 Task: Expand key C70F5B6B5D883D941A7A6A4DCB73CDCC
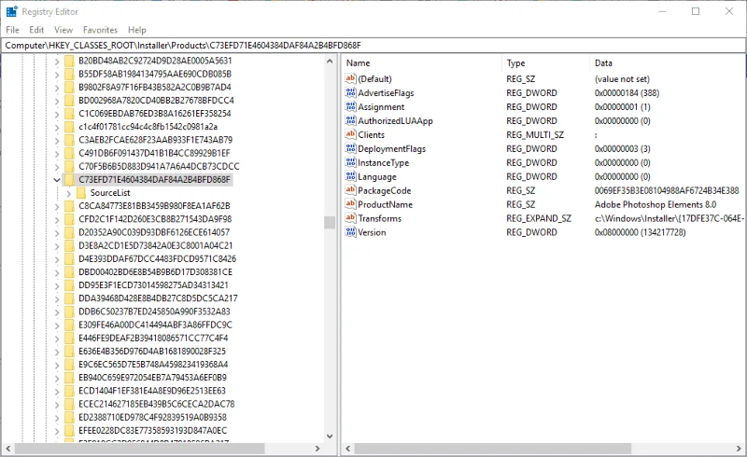(57, 166)
